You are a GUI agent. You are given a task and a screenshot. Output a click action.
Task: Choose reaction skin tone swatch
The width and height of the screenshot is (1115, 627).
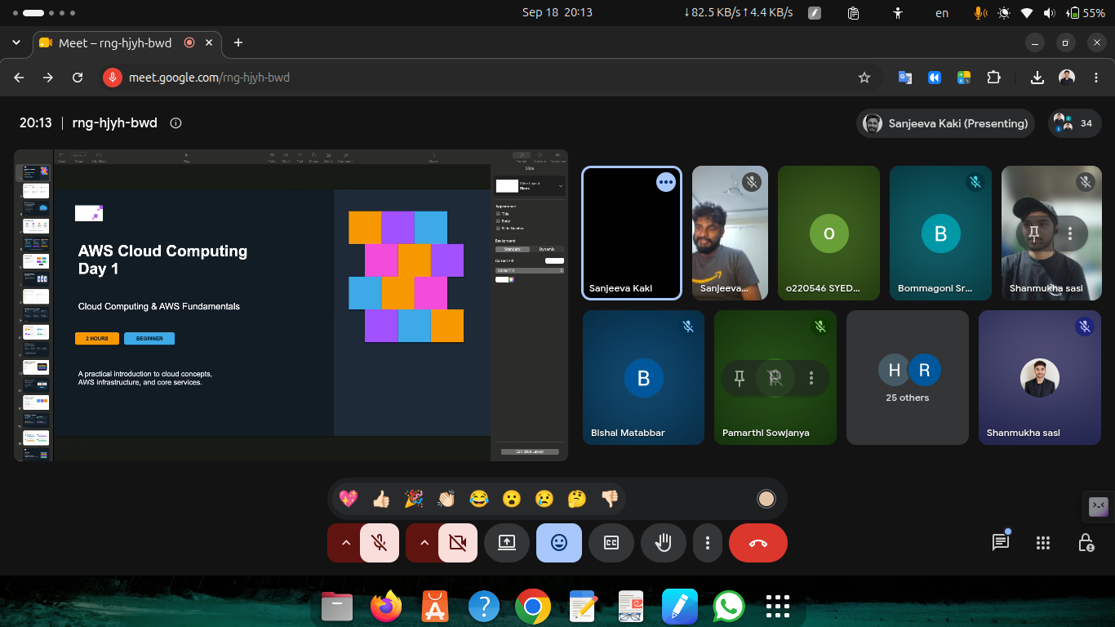point(766,499)
